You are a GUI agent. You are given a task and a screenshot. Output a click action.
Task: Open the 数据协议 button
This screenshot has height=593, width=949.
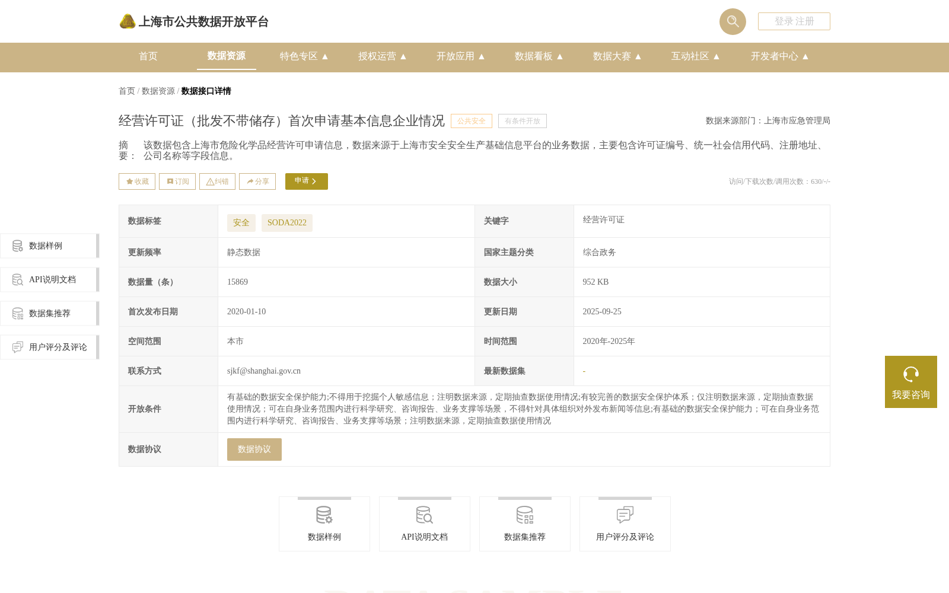pos(254,449)
